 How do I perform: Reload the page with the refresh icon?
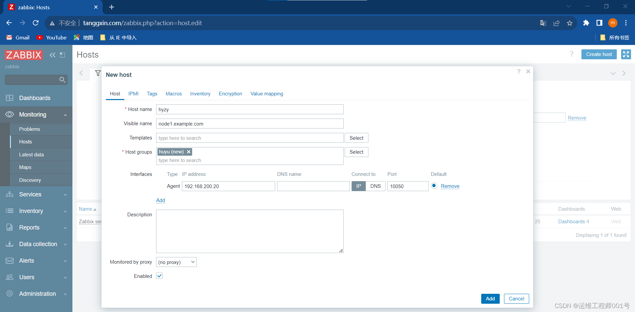[x=36, y=23]
